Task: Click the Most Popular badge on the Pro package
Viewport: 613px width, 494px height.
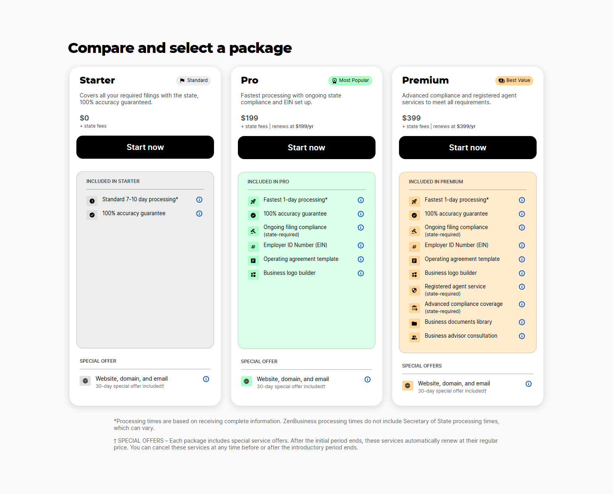Action: click(x=350, y=80)
